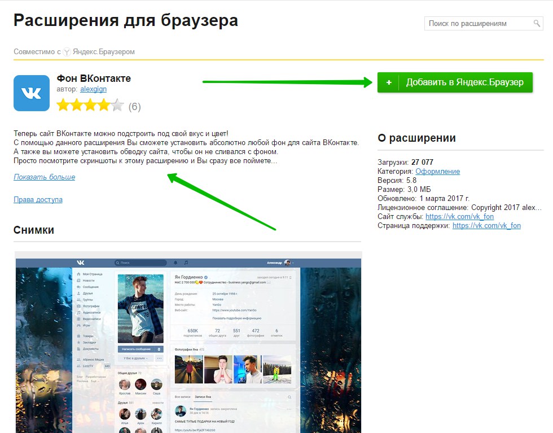The width and height of the screenshot is (553, 433).
Task: Click the downloads value 27 077
Action: (422, 163)
